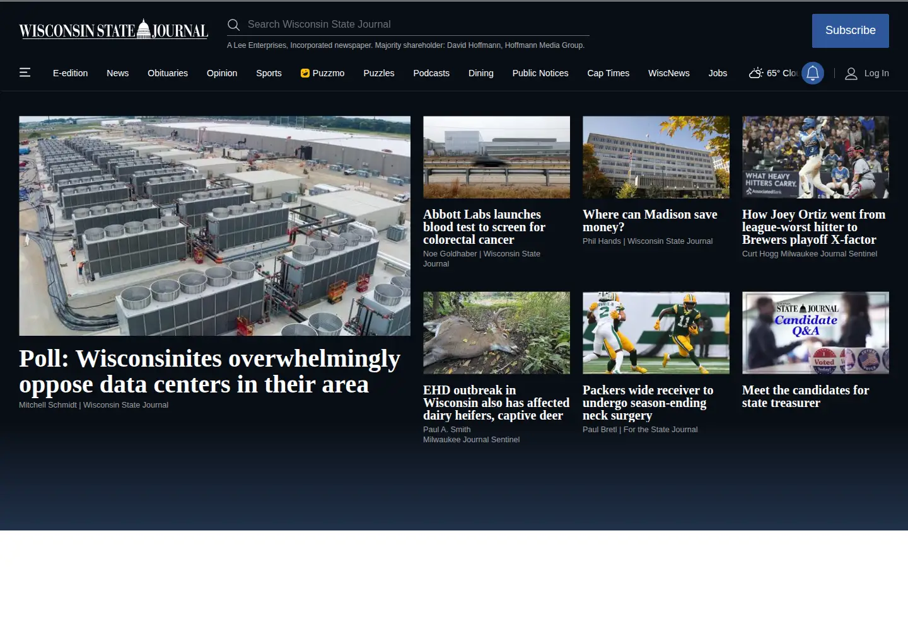Open the Jobs section
This screenshot has width=908, height=630.
[718, 73]
